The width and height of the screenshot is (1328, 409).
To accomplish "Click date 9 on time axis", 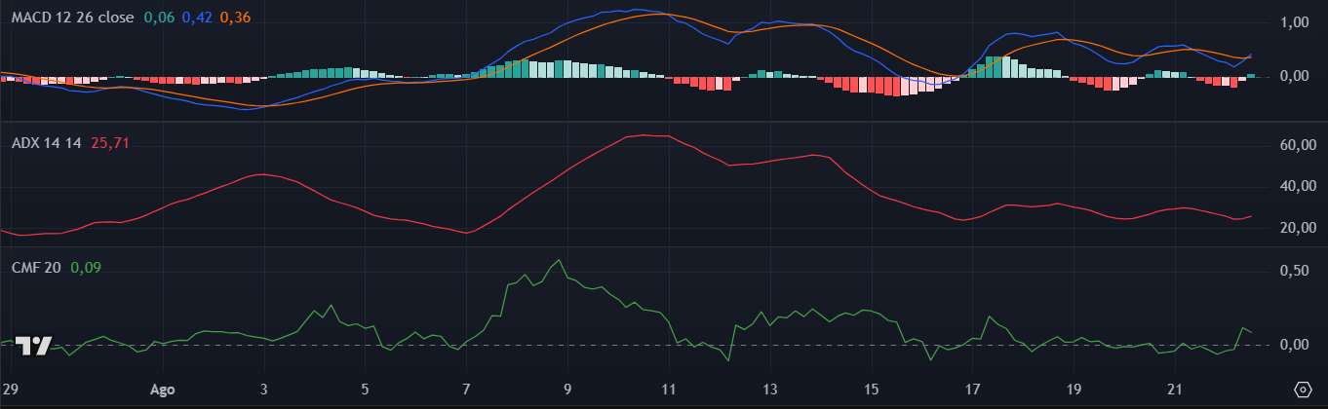I will pyautogui.click(x=567, y=390).
